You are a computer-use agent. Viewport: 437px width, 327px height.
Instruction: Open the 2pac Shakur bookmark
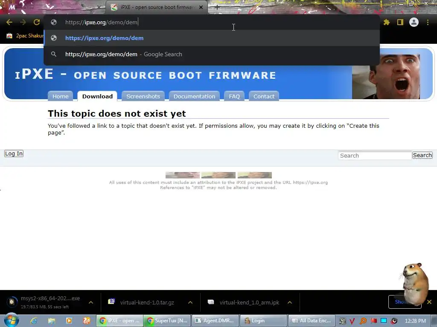[x=25, y=36]
